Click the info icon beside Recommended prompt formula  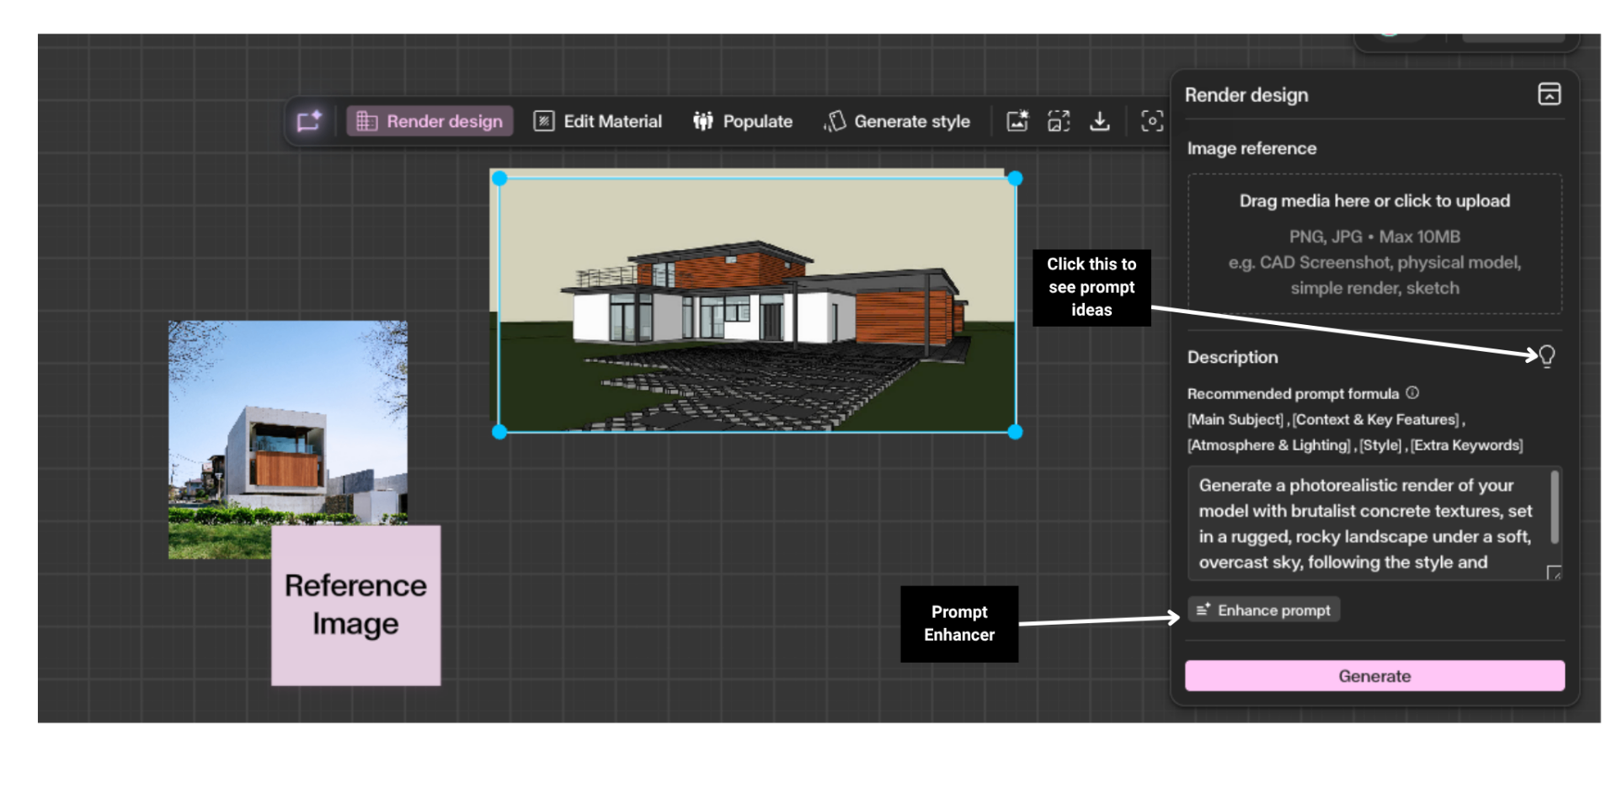click(1412, 393)
